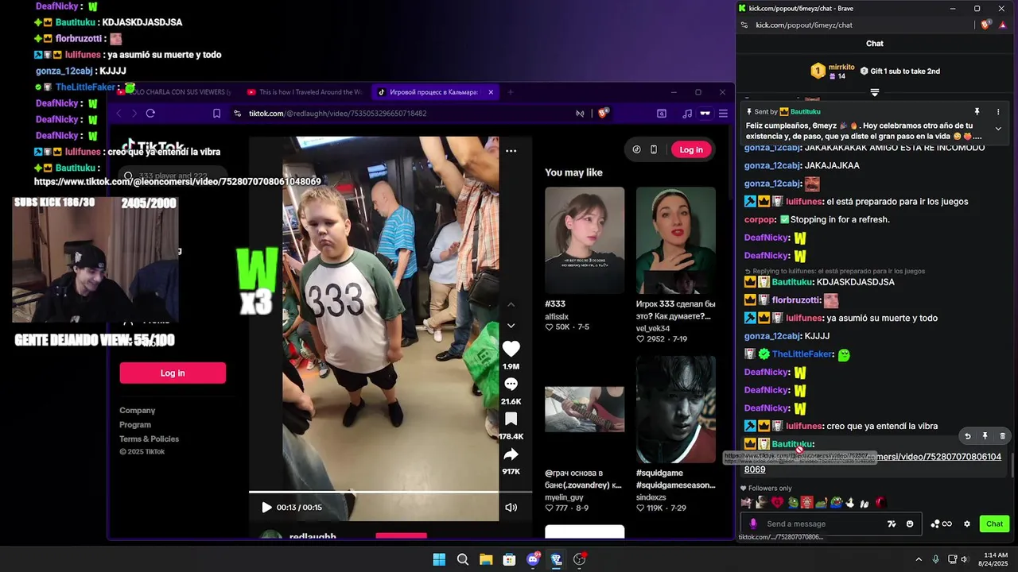This screenshot has width=1018, height=572.
Task: Bookmark this page in the browser toolbar
Action: point(216,114)
